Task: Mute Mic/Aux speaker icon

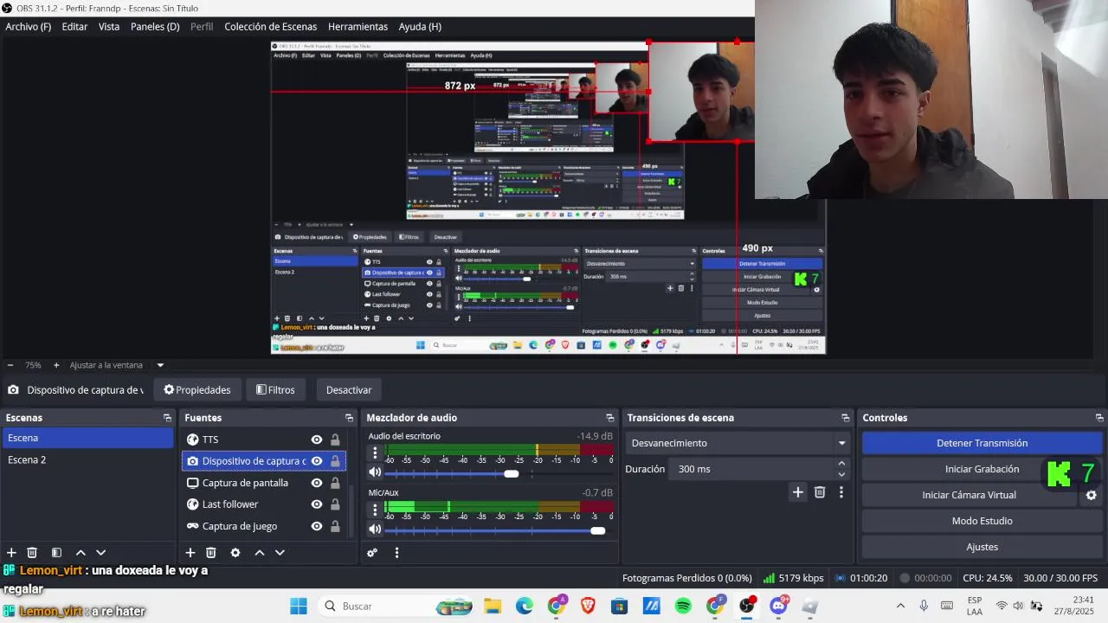Action: pos(375,529)
